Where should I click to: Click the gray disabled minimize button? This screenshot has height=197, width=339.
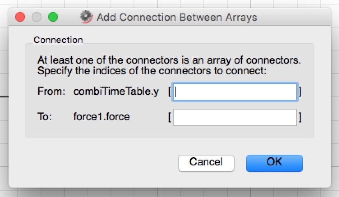[x=37, y=17]
